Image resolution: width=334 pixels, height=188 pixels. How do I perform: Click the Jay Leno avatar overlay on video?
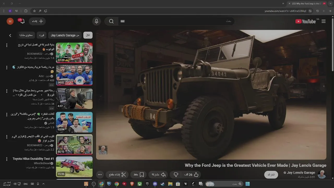[103, 150]
